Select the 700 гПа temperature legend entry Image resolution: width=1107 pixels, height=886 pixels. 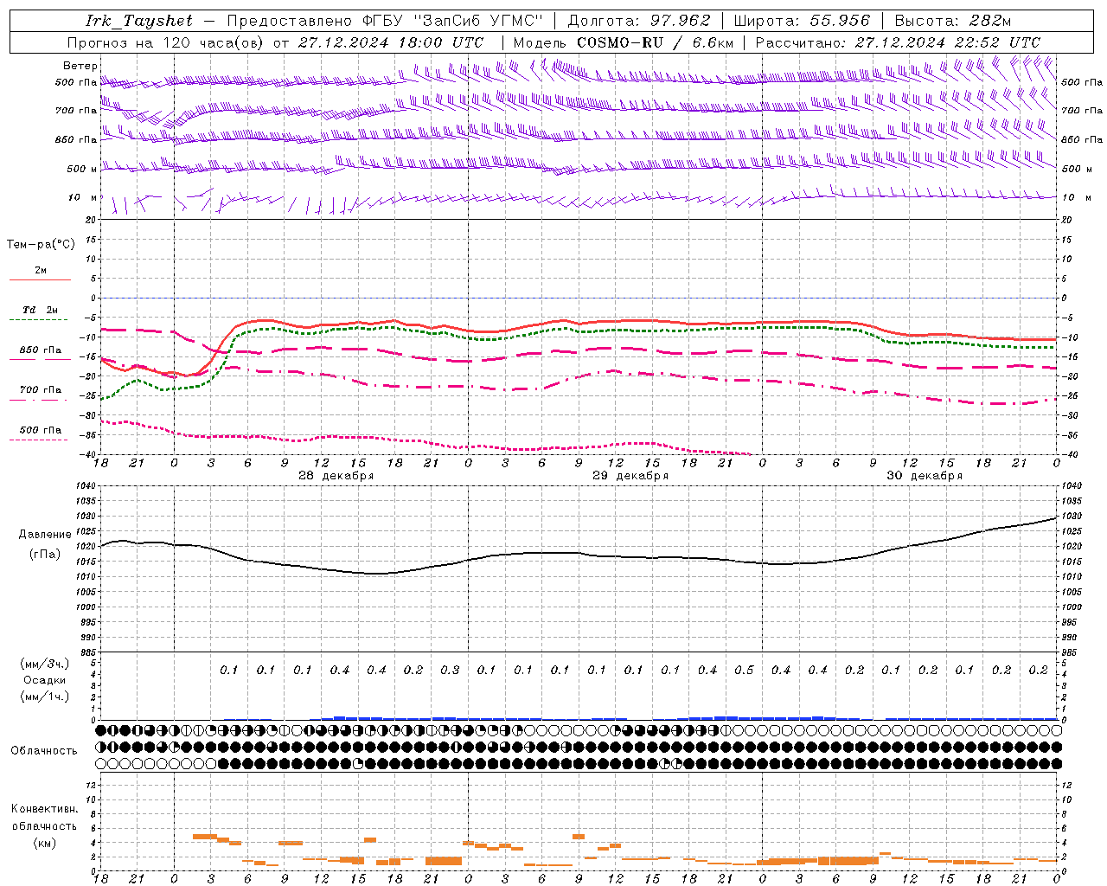[41, 390]
